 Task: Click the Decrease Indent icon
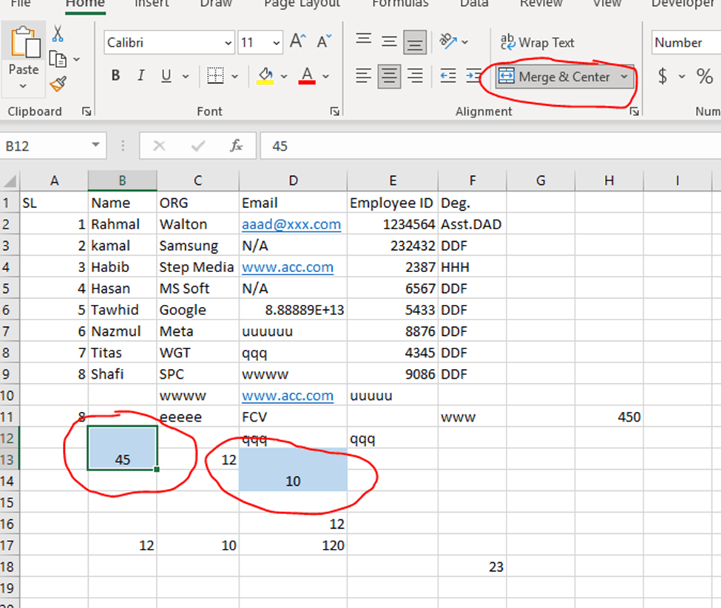click(x=448, y=75)
